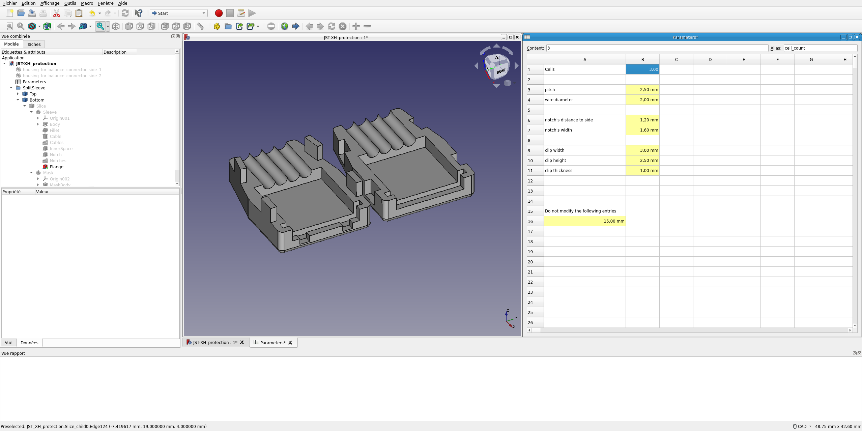
Task: Switch to the Vue property tab
Action: point(8,343)
